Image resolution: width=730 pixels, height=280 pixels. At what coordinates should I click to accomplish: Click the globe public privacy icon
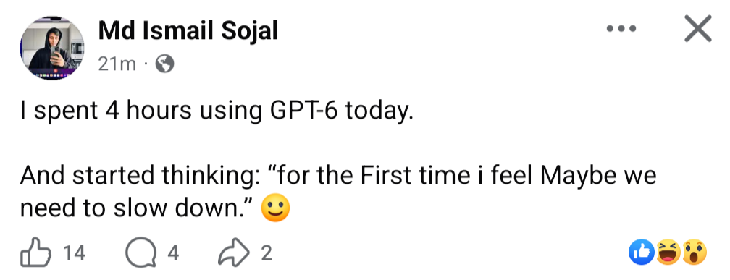(164, 64)
